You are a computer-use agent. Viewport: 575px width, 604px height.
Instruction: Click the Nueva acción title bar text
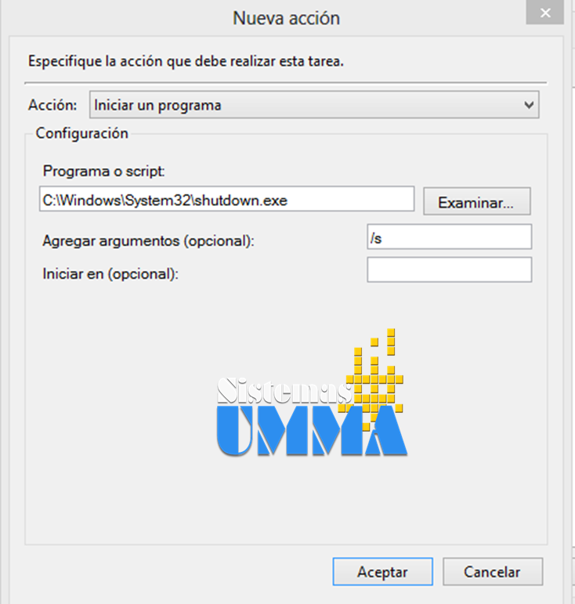pos(286,18)
